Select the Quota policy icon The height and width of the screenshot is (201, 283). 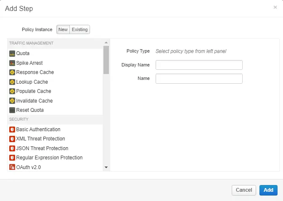coord(12,53)
